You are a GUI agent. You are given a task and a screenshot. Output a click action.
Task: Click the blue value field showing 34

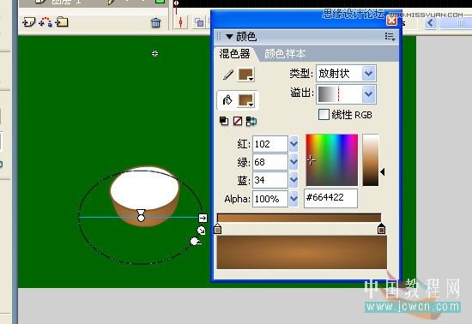pyautogui.click(x=270, y=180)
